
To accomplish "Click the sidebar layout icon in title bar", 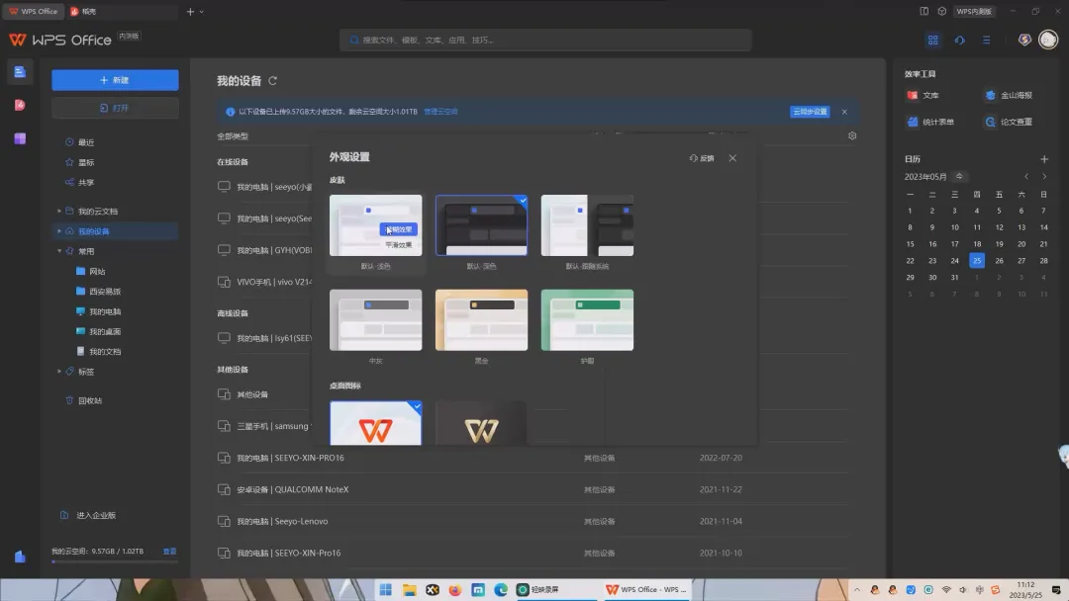I will [x=923, y=11].
